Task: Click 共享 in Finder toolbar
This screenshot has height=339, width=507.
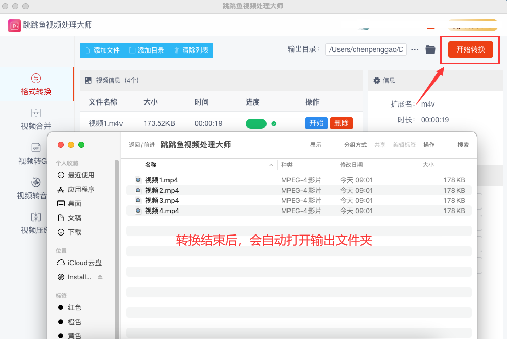Action: tap(380, 145)
